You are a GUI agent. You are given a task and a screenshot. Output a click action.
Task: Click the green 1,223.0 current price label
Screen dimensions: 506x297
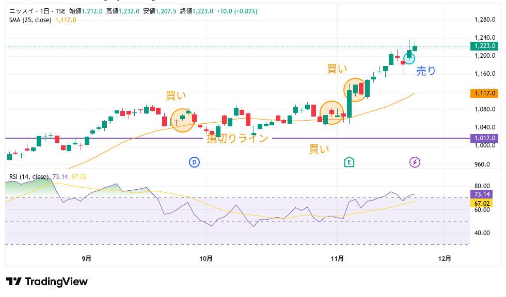[x=484, y=46]
